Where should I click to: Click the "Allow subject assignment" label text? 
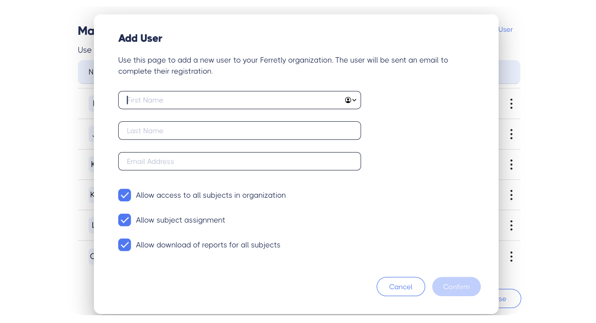pos(180,220)
